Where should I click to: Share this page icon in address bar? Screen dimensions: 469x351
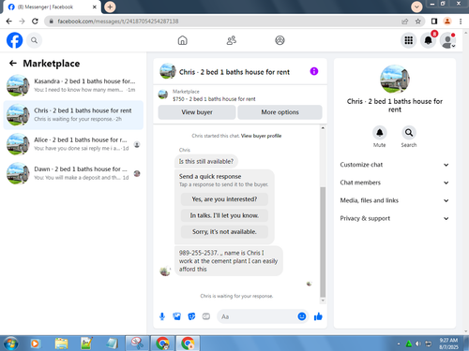[x=405, y=22]
